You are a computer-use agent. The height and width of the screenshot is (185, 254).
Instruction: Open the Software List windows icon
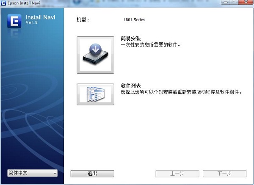pos(95,94)
